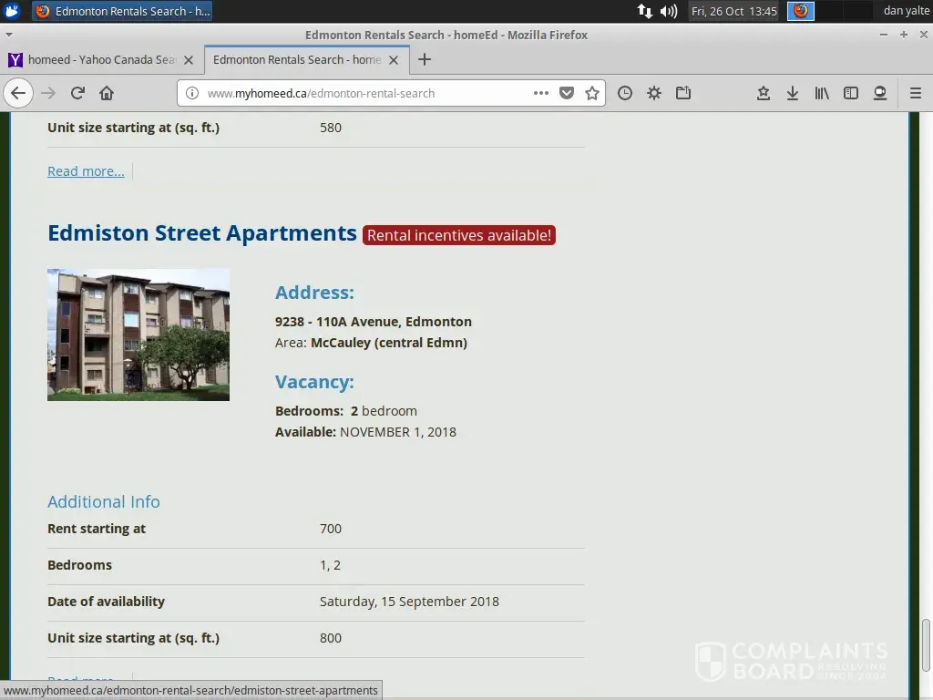Click the browser Back arrow button
Viewport: 933px width, 700px height.
(18, 93)
